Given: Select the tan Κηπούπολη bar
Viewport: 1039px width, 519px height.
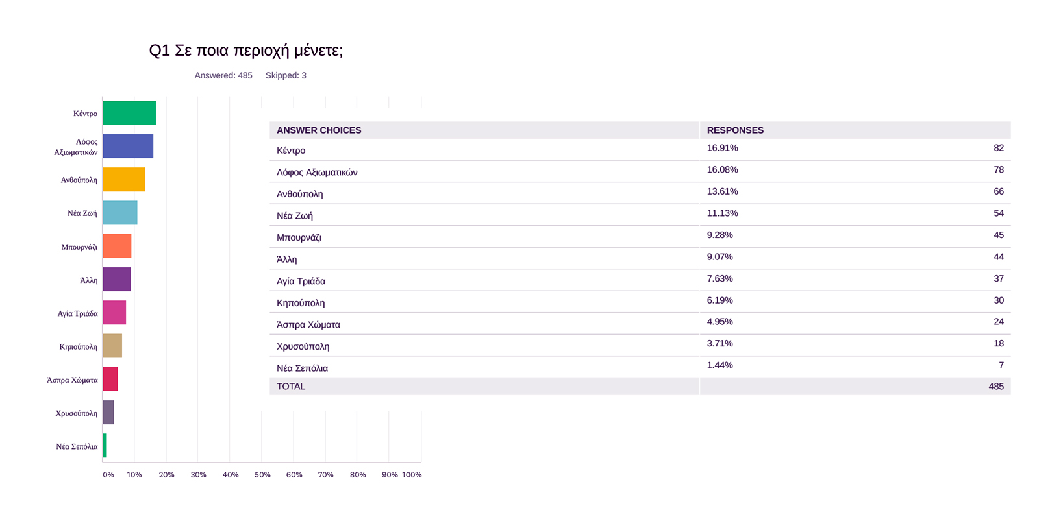Looking at the screenshot, I should [x=112, y=346].
